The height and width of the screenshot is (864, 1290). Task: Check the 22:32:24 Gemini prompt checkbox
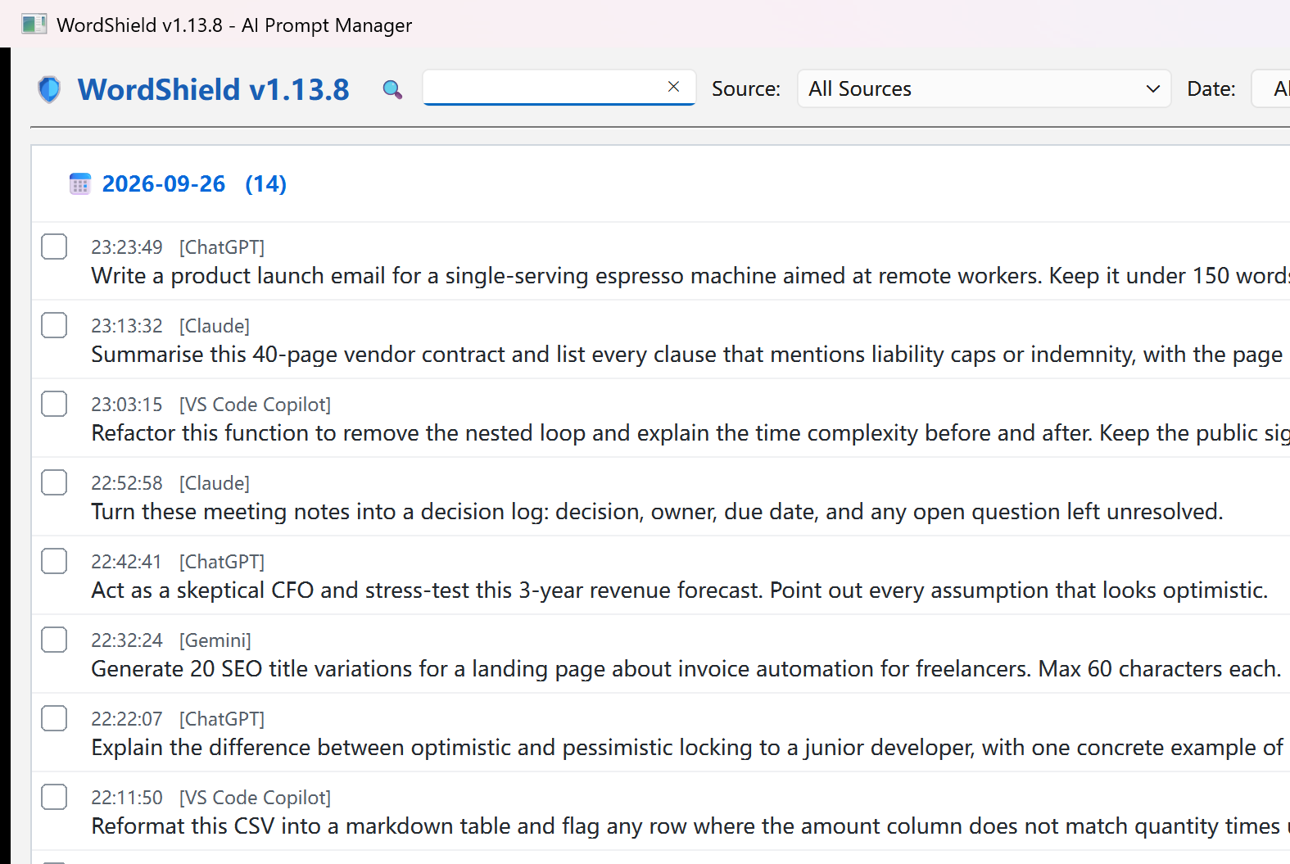(x=54, y=640)
